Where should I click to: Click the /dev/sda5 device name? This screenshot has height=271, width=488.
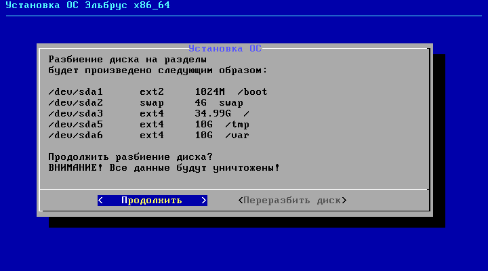76,125
